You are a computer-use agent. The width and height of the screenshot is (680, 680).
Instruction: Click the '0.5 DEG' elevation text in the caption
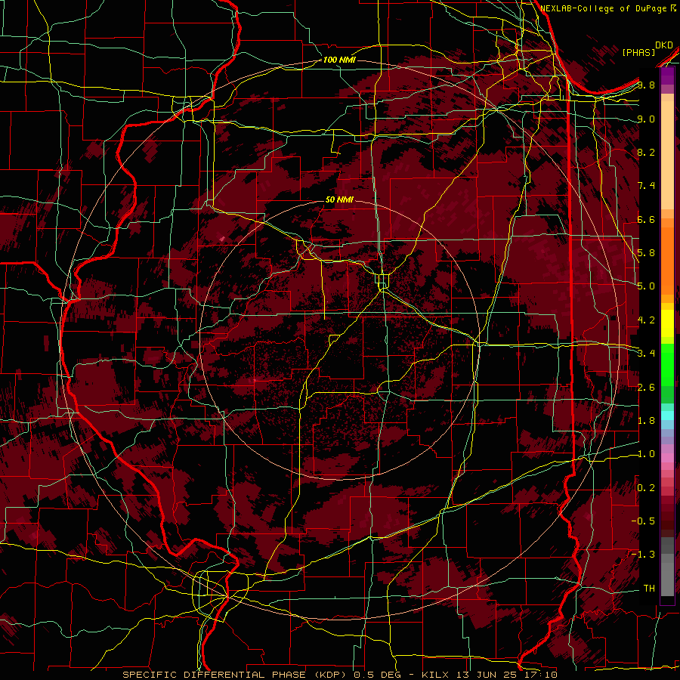click(377, 675)
